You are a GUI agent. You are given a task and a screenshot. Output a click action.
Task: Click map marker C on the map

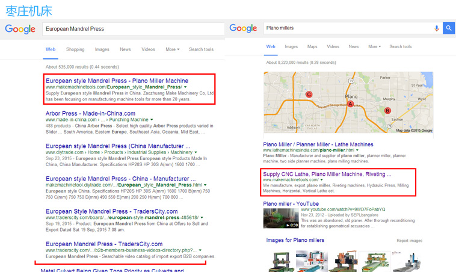[309, 94]
